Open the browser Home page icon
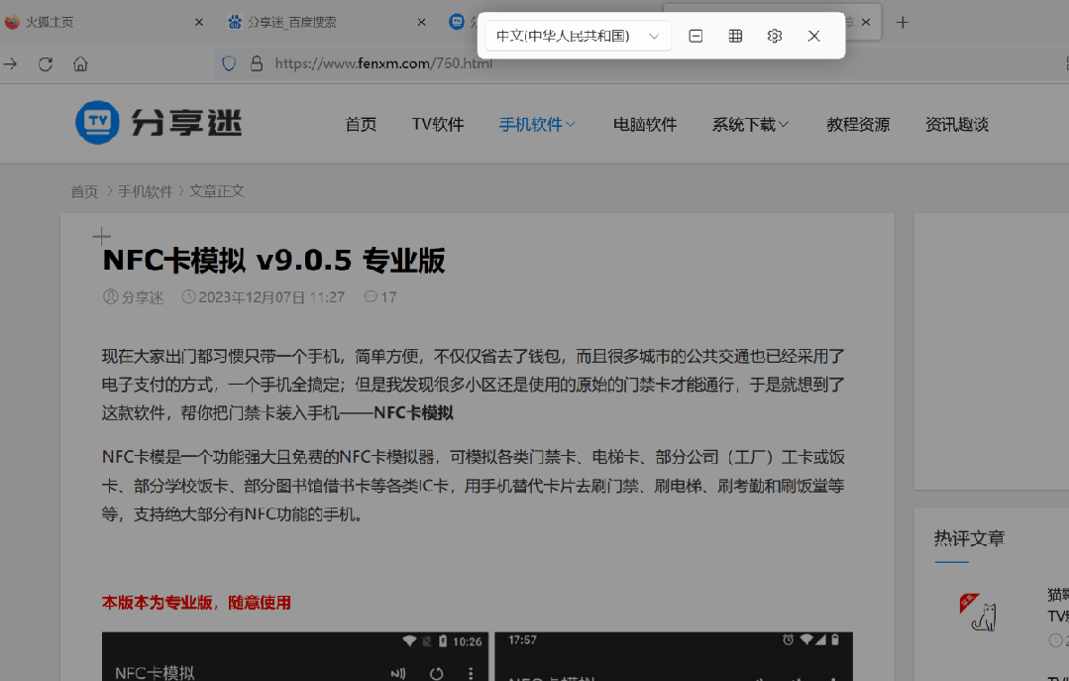 pyautogui.click(x=79, y=61)
